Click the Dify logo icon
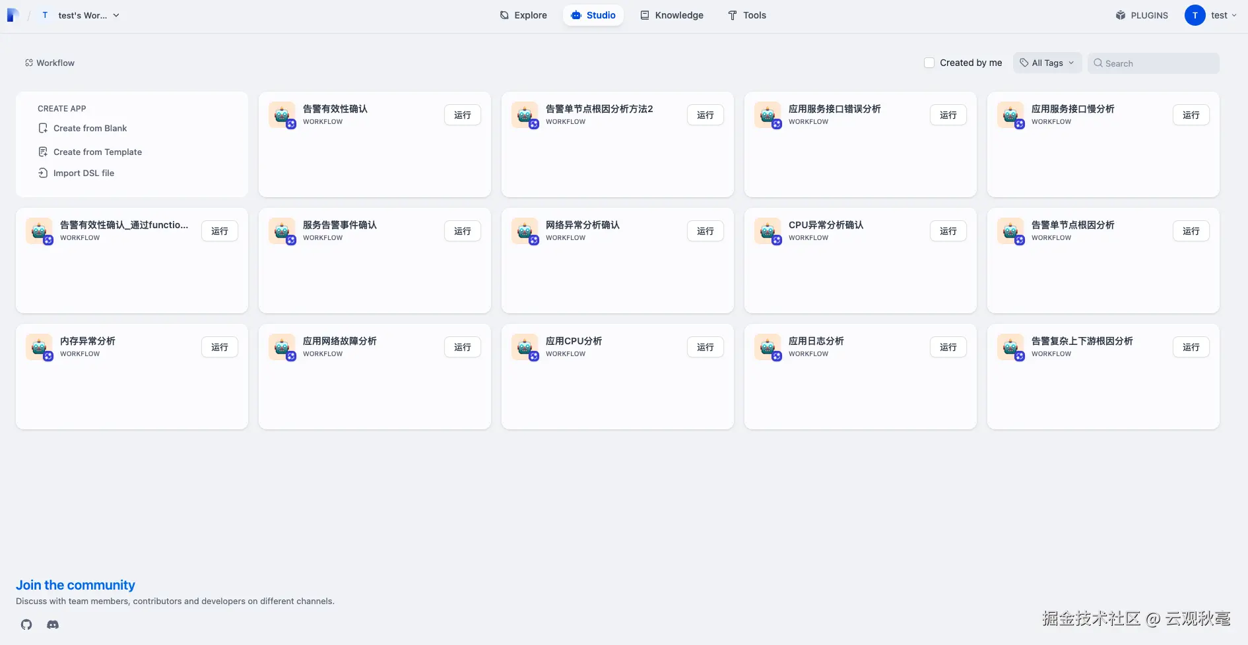 click(x=13, y=15)
